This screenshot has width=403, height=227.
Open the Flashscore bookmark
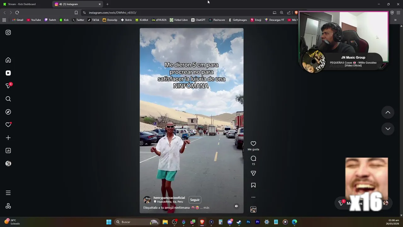[217, 20]
